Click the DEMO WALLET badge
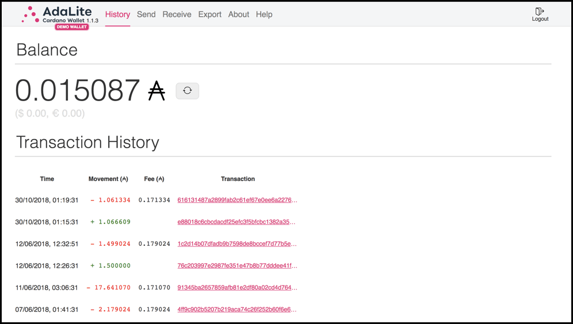This screenshot has height=324, width=573. click(72, 26)
